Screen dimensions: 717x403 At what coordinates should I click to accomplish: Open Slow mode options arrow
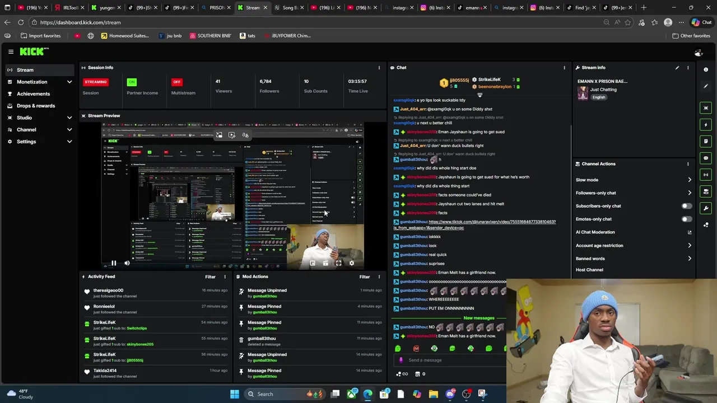690,180
